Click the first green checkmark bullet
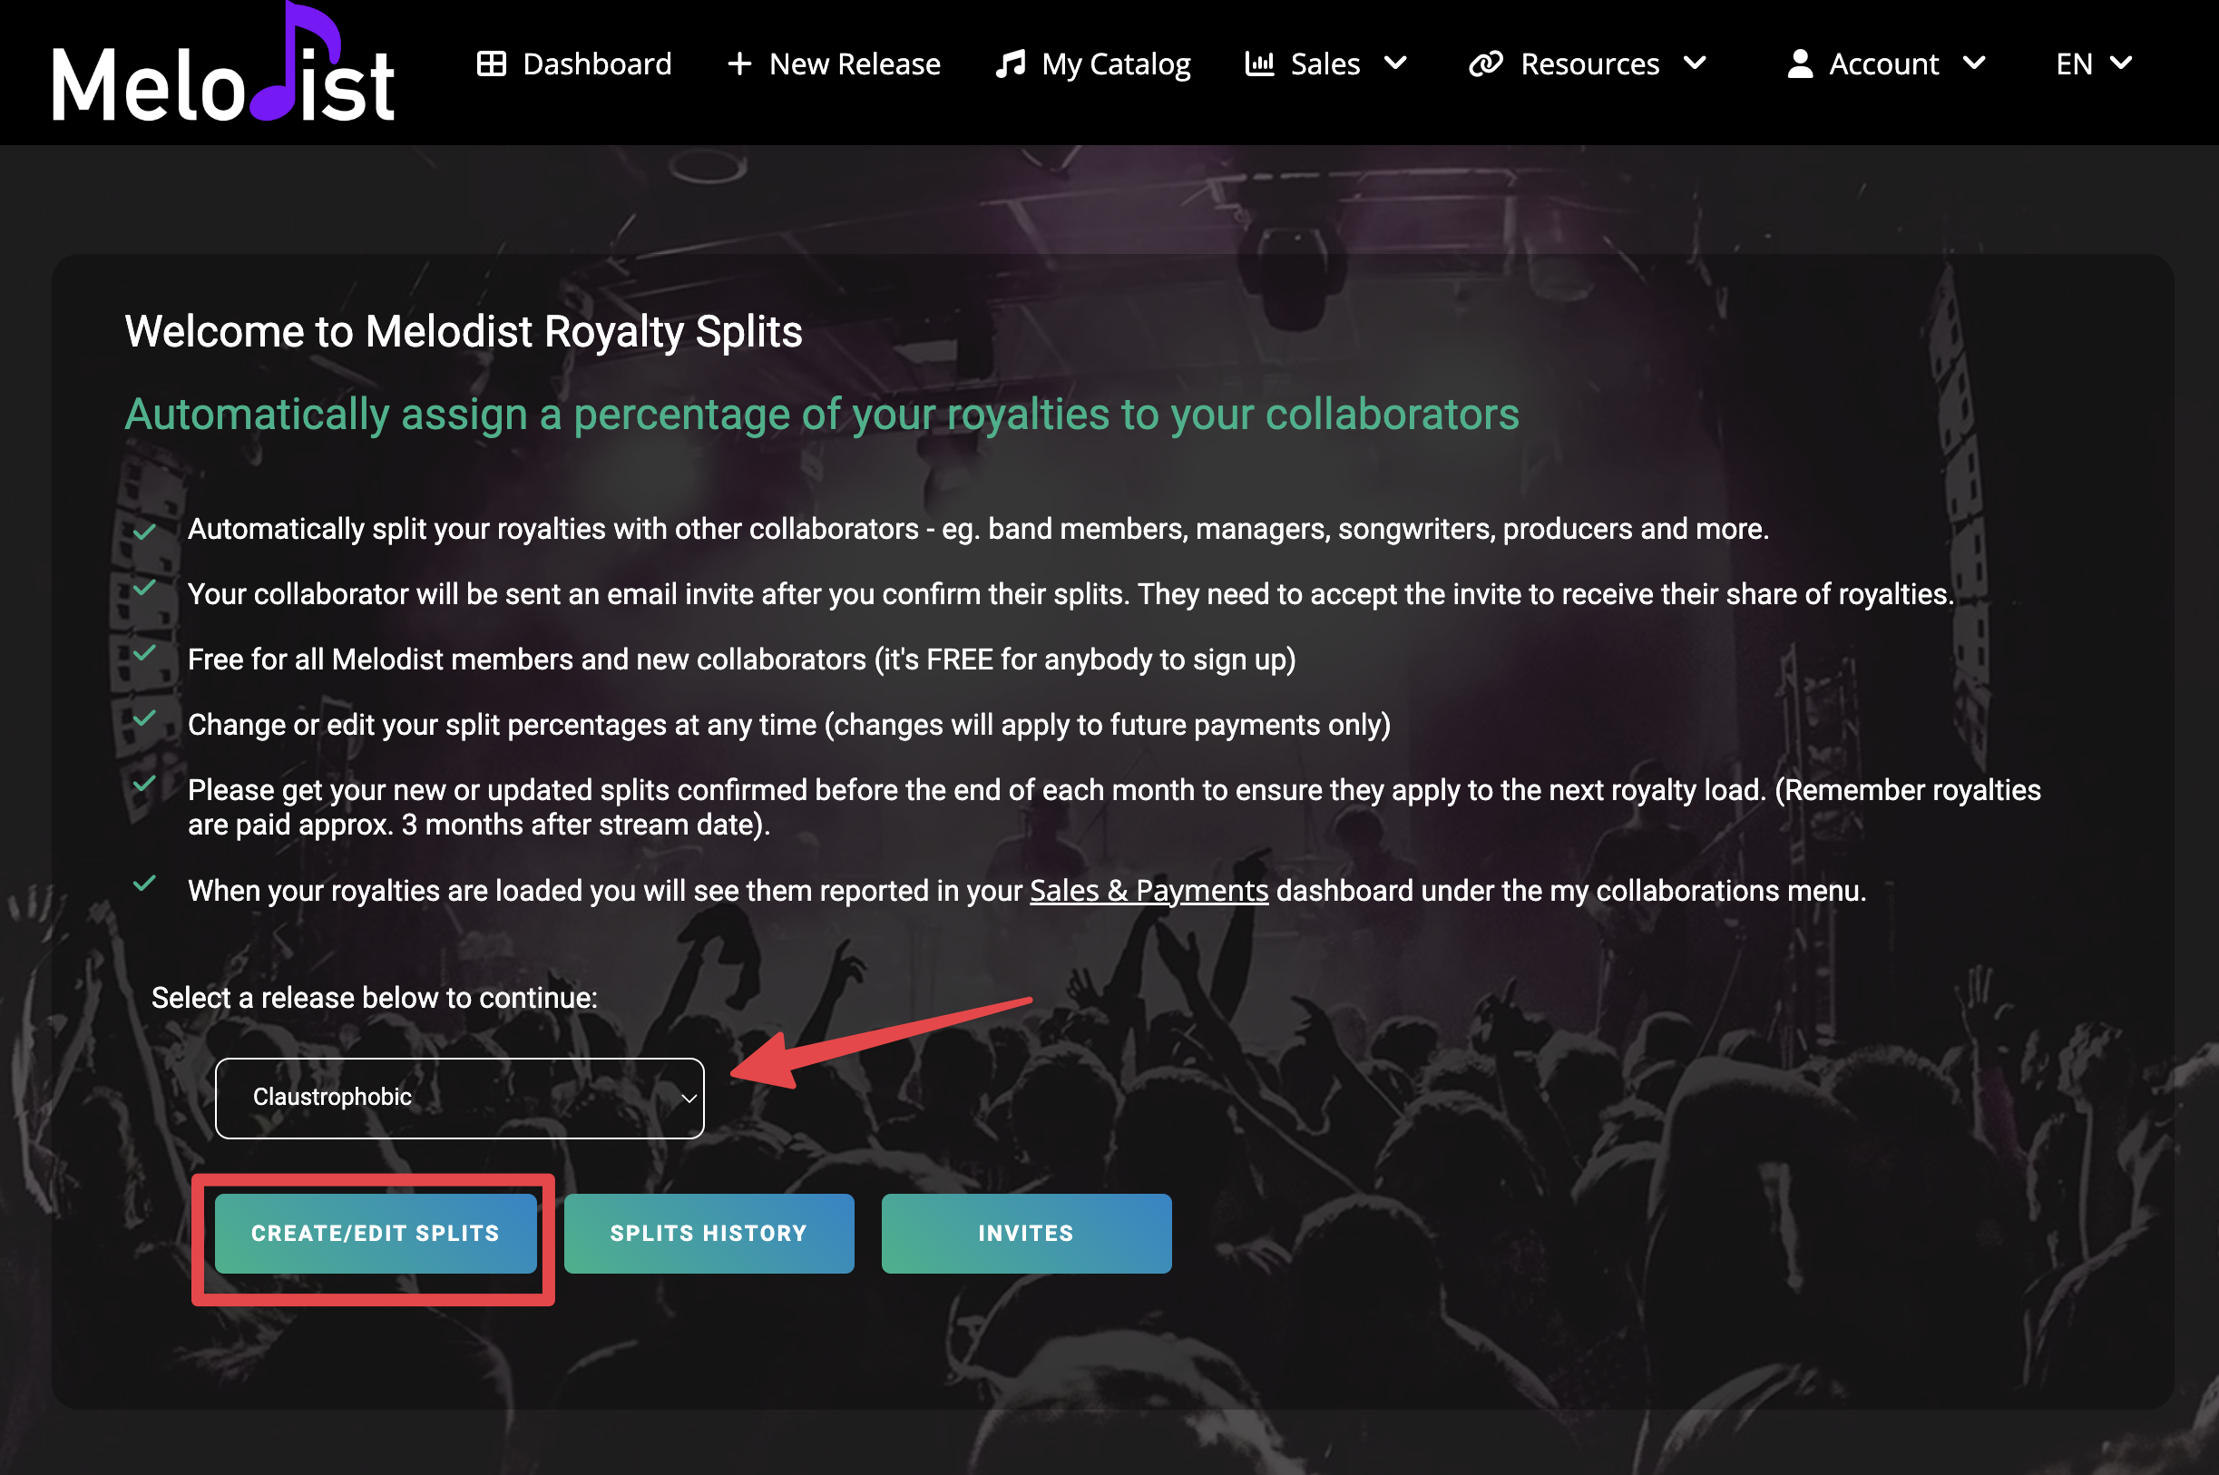 pos(144,532)
